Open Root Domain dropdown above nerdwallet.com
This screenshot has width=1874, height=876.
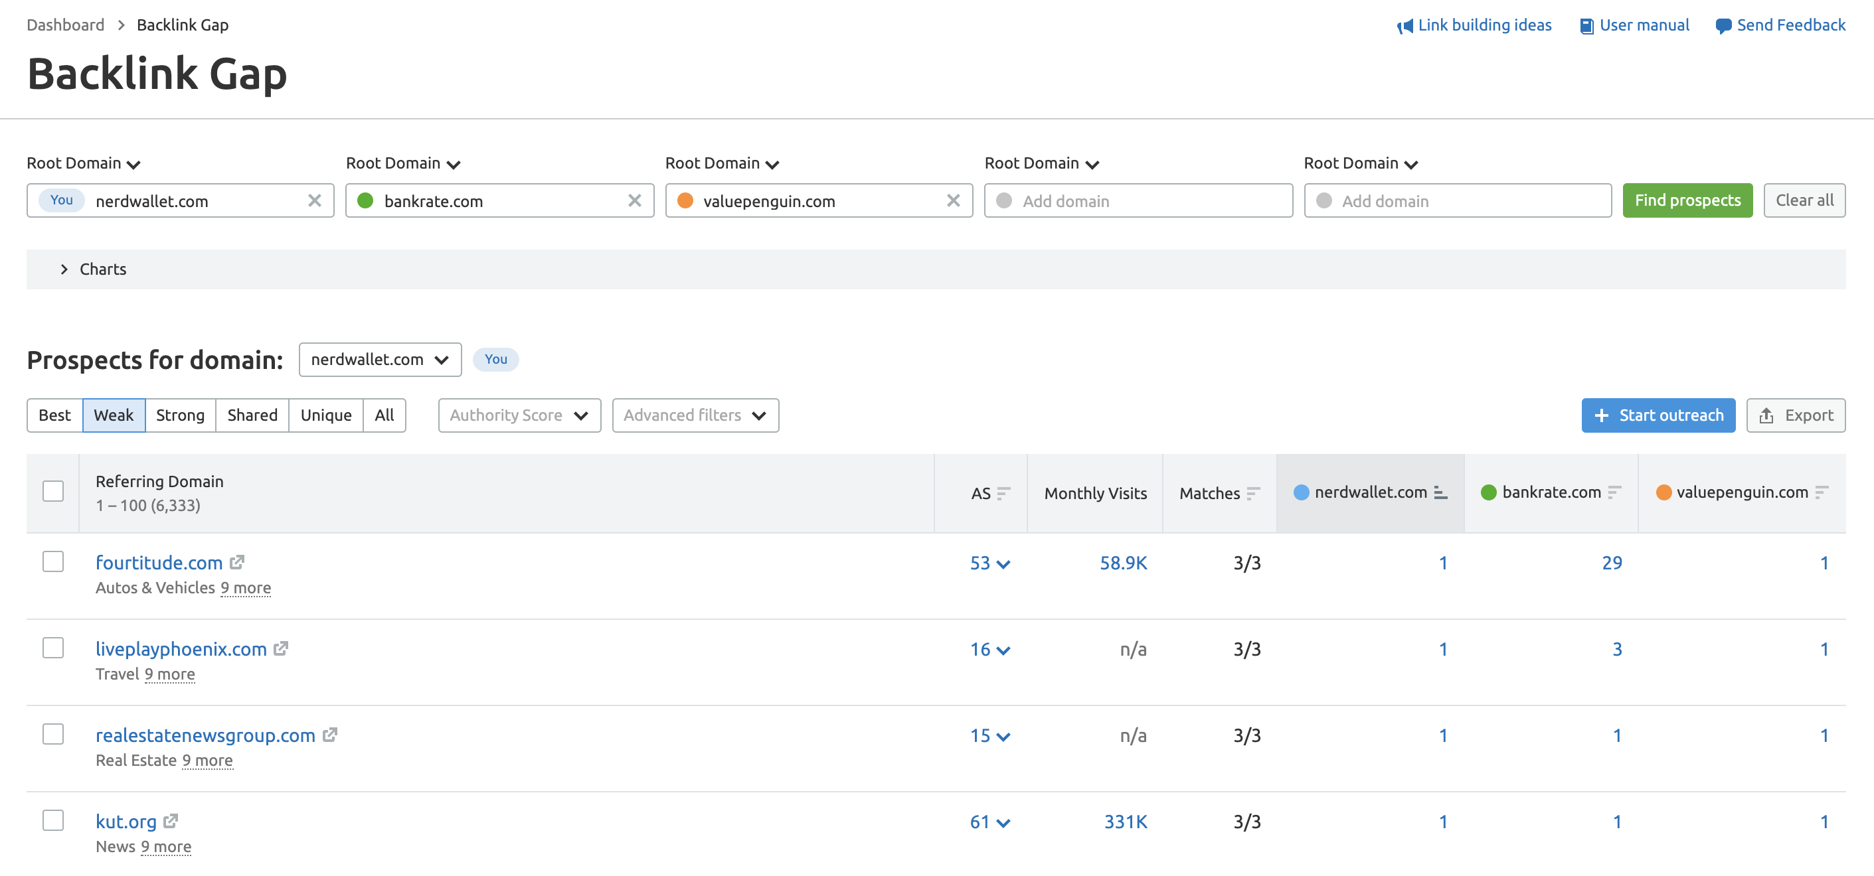[84, 163]
